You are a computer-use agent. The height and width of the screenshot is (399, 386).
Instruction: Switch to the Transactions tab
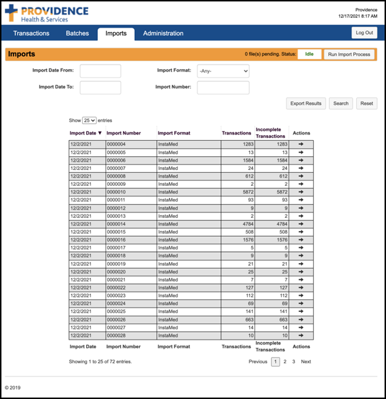tap(32, 33)
